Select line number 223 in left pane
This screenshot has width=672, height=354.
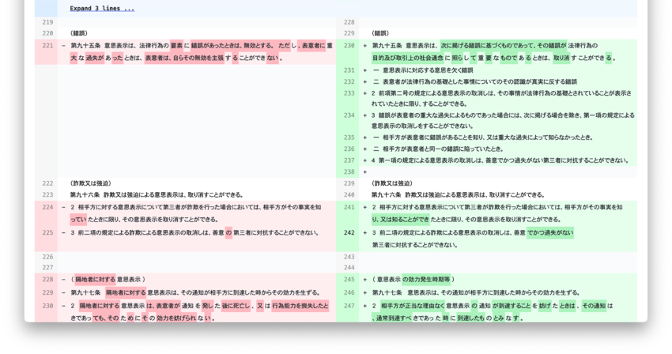[47, 195]
